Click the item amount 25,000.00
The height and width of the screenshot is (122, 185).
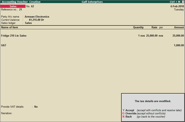(178, 36)
